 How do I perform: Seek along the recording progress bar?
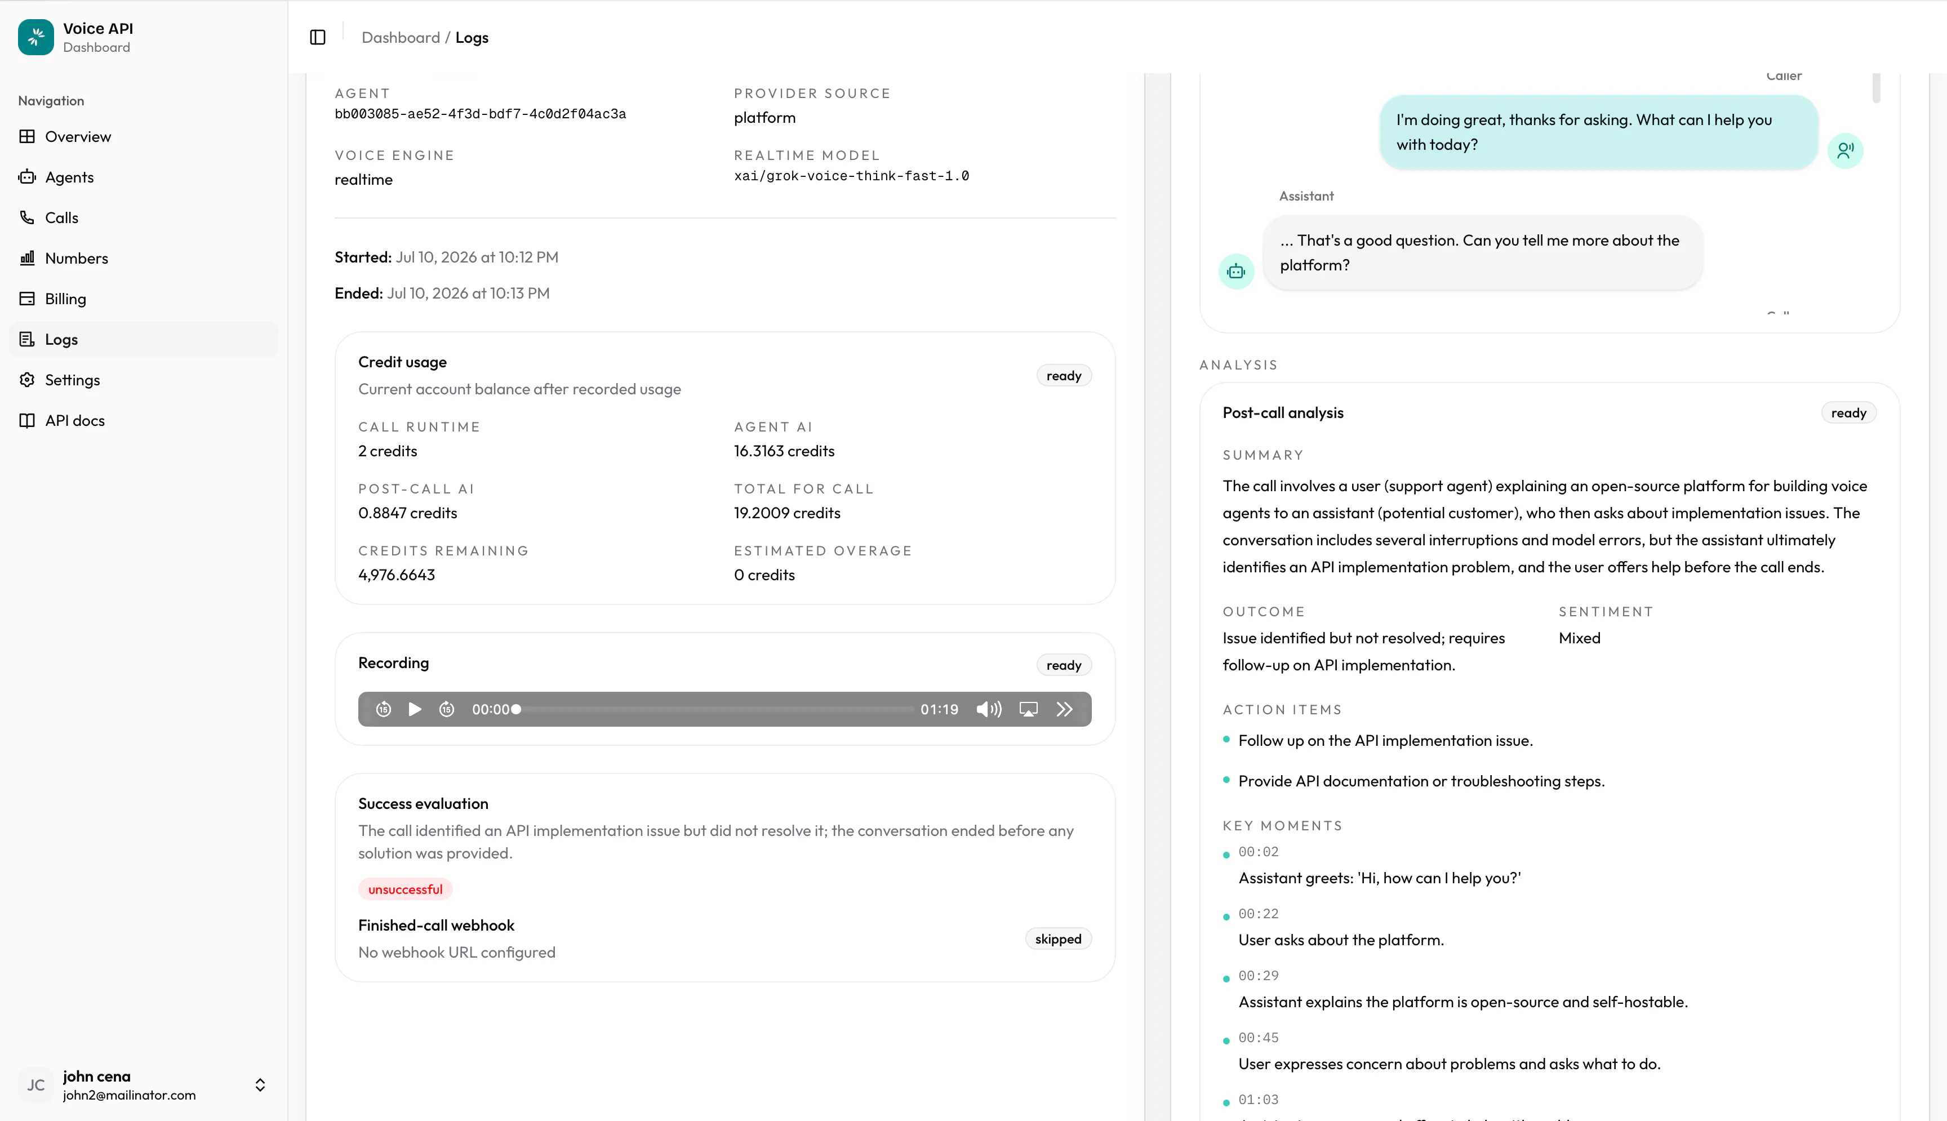pos(714,709)
